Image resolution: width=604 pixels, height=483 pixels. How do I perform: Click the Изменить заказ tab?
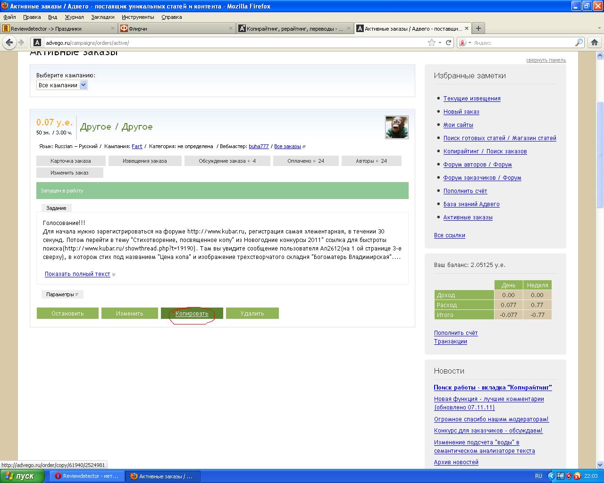[70, 173]
